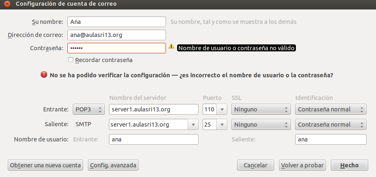376x178 pixels.
Task: Click the email address field ana@aulasri13.org
Action: [x=117, y=35]
